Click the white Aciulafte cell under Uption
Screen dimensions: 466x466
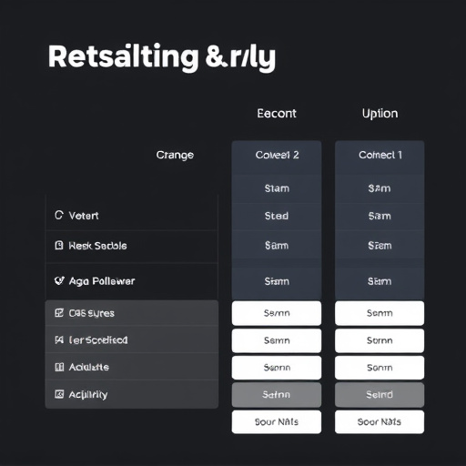[x=380, y=368]
